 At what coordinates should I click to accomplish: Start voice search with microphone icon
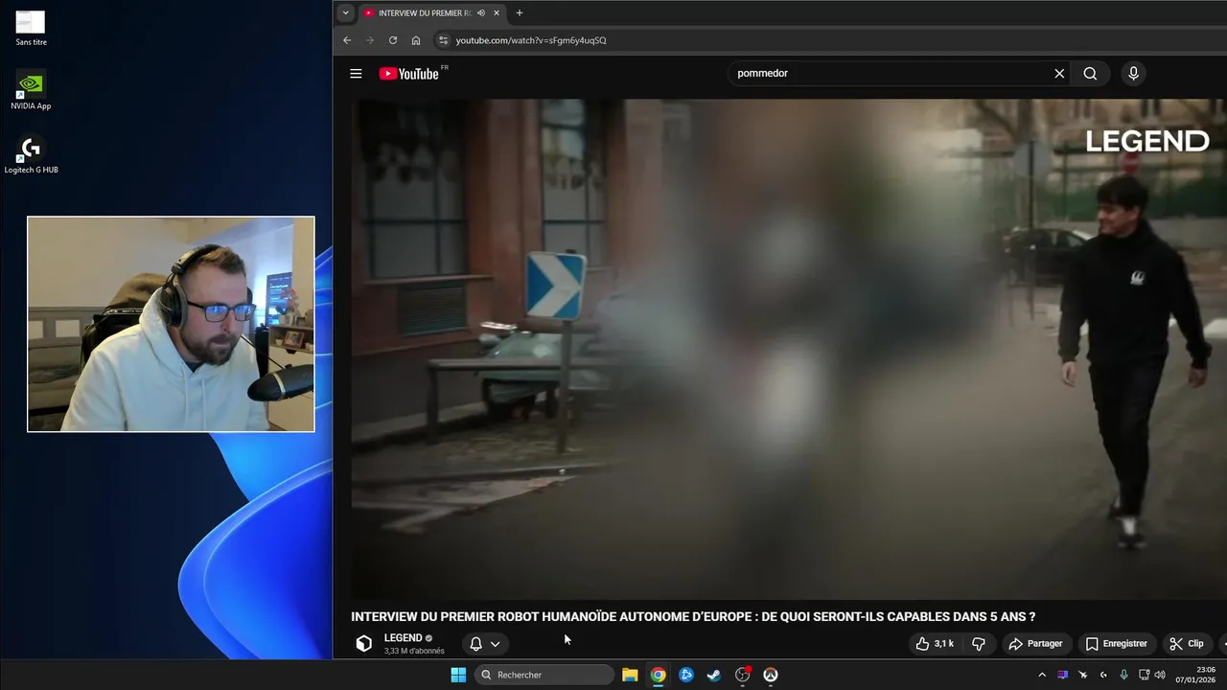click(x=1133, y=74)
